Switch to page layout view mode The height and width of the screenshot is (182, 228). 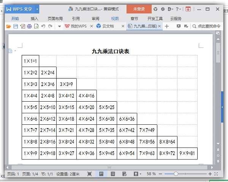coord(101,174)
